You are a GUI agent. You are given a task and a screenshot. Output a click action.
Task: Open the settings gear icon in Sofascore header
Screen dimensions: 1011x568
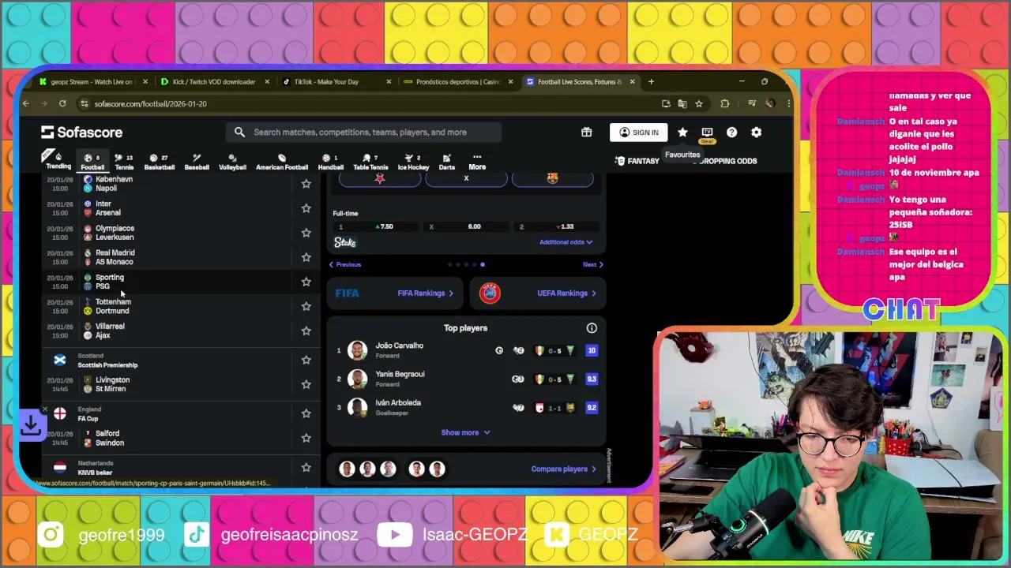[756, 133]
